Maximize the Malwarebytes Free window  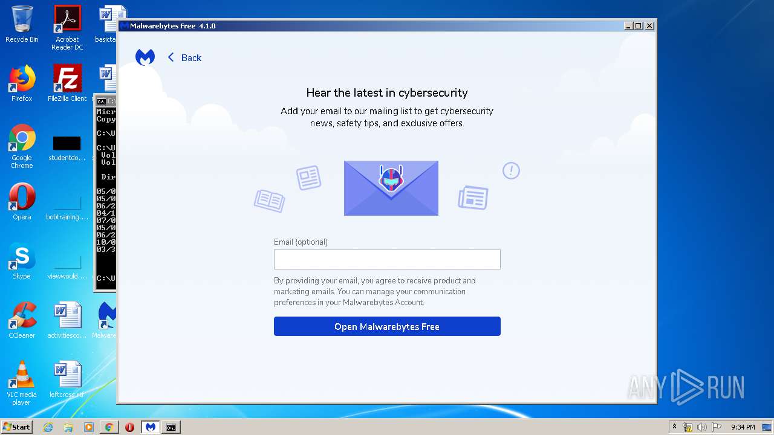639,26
